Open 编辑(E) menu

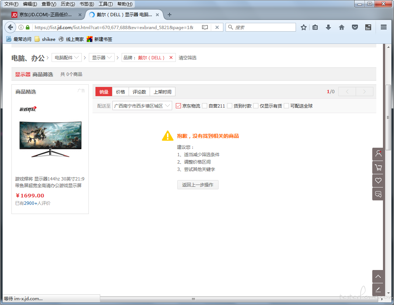30,4
